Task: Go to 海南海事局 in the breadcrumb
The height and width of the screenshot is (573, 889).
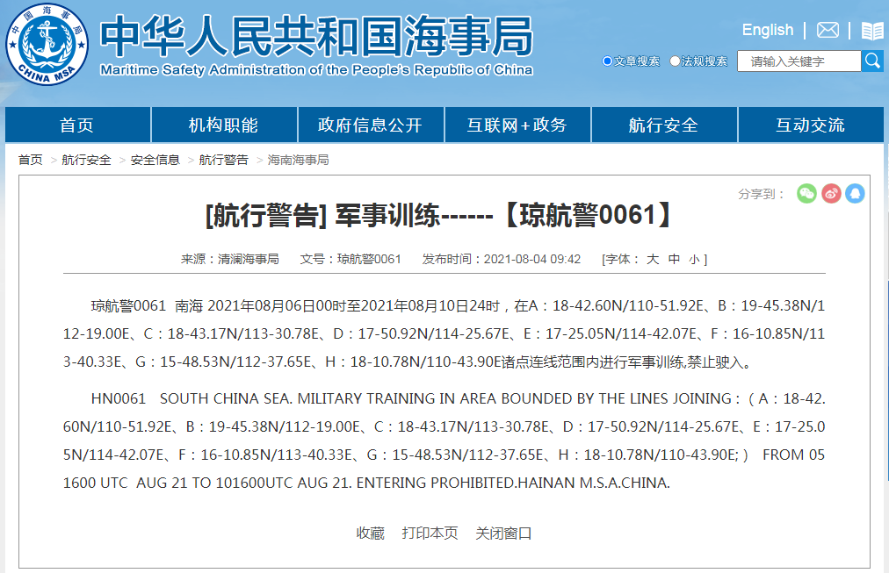Action: 298,160
